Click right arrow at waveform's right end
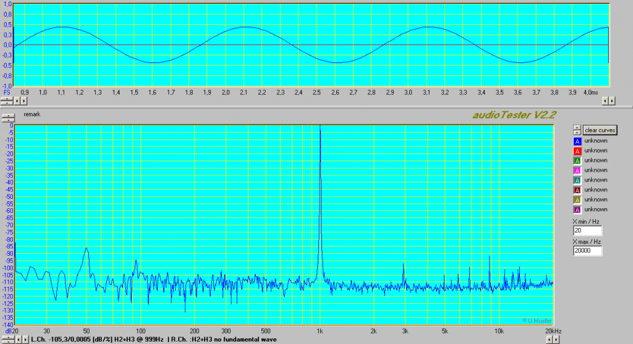This screenshot has height=344, width=633. tap(613, 101)
